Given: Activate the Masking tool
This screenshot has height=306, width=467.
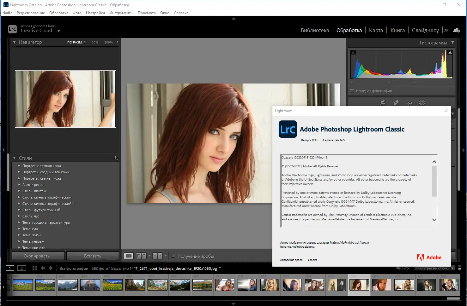Looking at the screenshot, I should tap(422, 102).
